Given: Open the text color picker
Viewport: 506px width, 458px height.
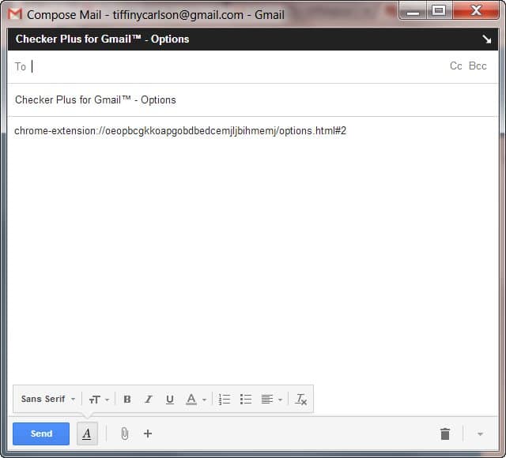Looking at the screenshot, I should pos(195,400).
